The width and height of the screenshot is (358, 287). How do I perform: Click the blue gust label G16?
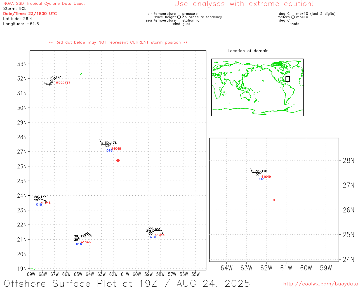pyautogui.click(x=79, y=244)
